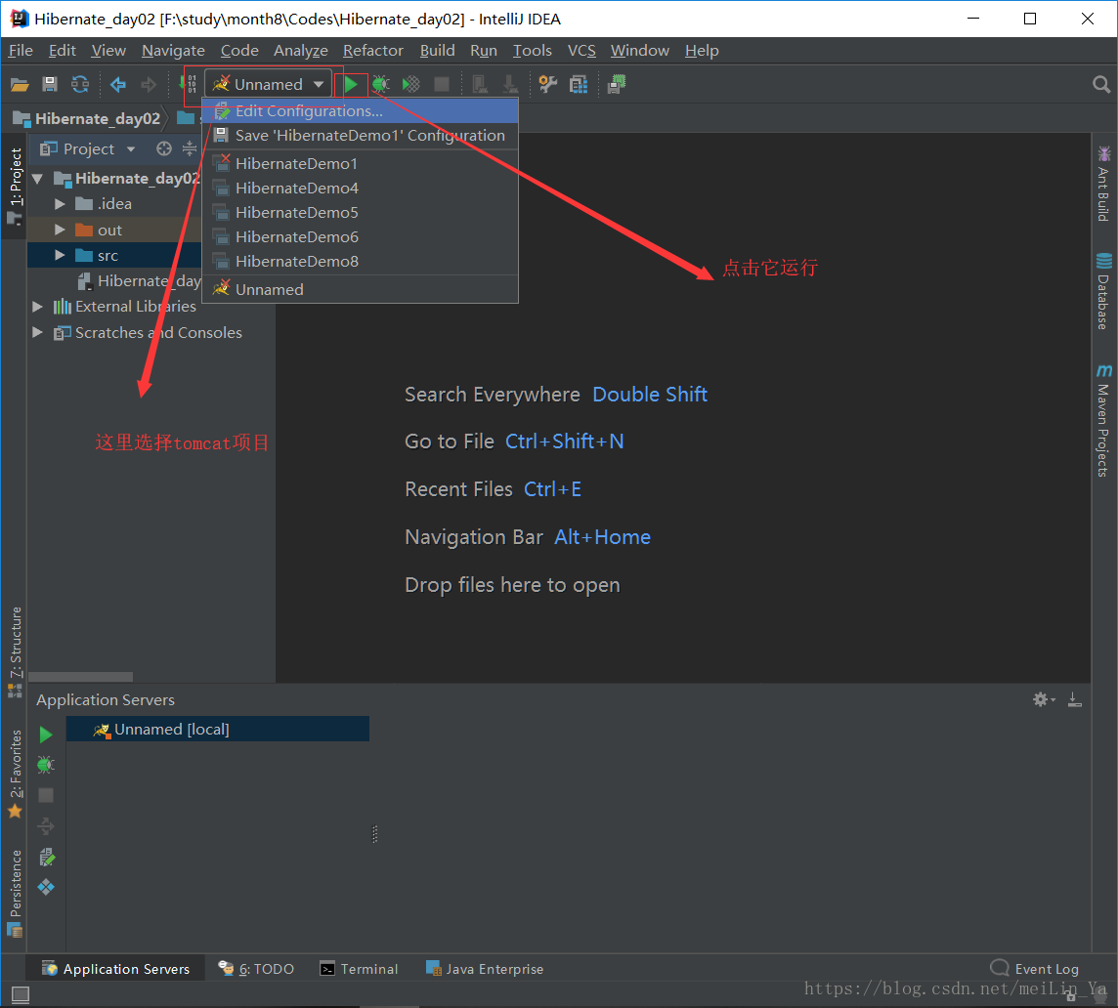Expand the out folder
The image size is (1118, 1008).
tap(60, 230)
